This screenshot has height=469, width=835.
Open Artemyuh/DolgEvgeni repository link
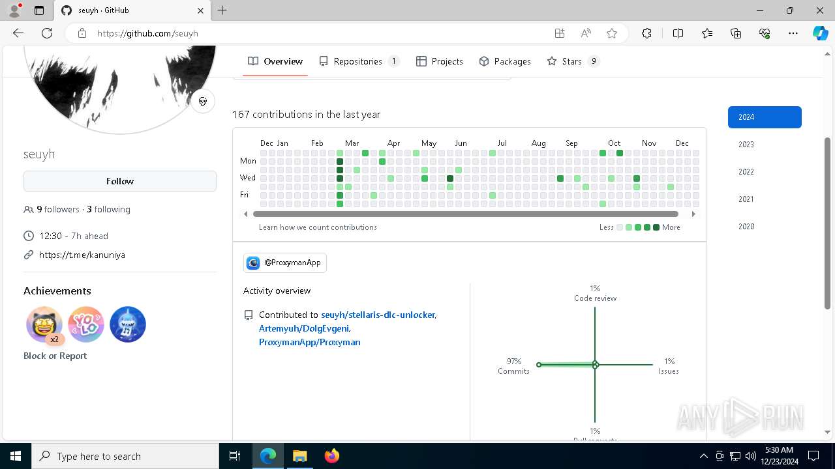pos(304,328)
